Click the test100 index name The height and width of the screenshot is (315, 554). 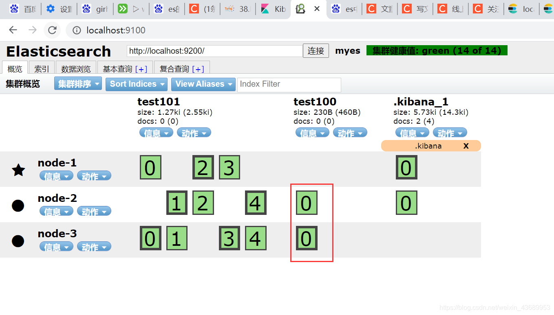point(315,101)
